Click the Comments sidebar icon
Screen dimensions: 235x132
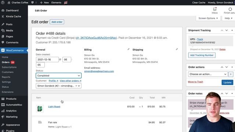click(x=3, y=43)
